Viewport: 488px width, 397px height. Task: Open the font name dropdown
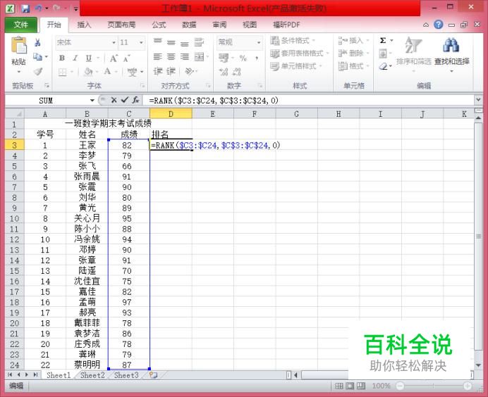[x=114, y=42]
